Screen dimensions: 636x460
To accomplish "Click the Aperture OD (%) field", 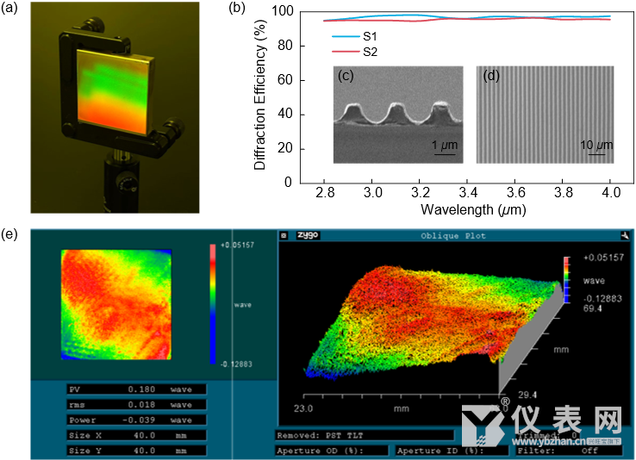I will click(x=332, y=450).
